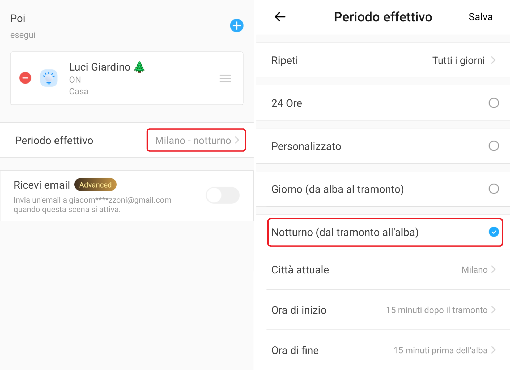The height and width of the screenshot is (370, 510).
Task: Open Periodo effettivo 'Milano - notturno' setting
Action: coord(196,140)
